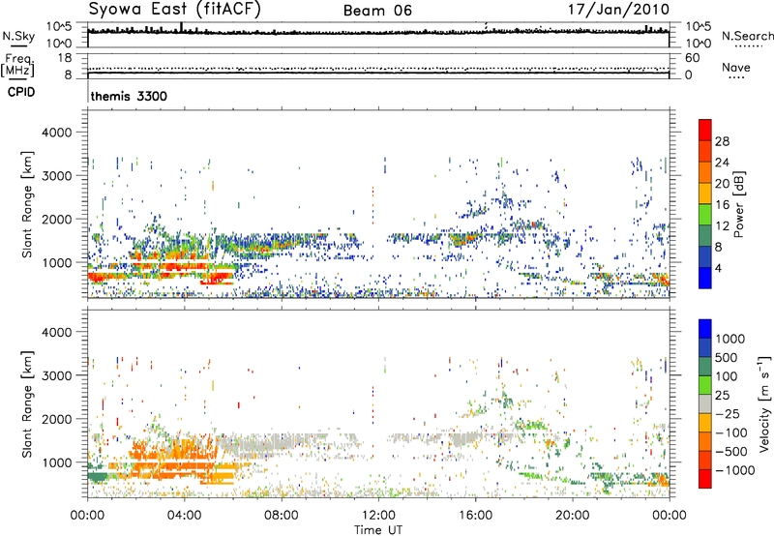Click the Slant Range title of the power panel
This screenshot has width=774, height=536.
tap(27, 205)
